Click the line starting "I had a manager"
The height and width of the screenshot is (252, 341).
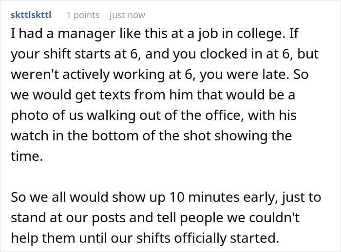(x=154, y=34)
